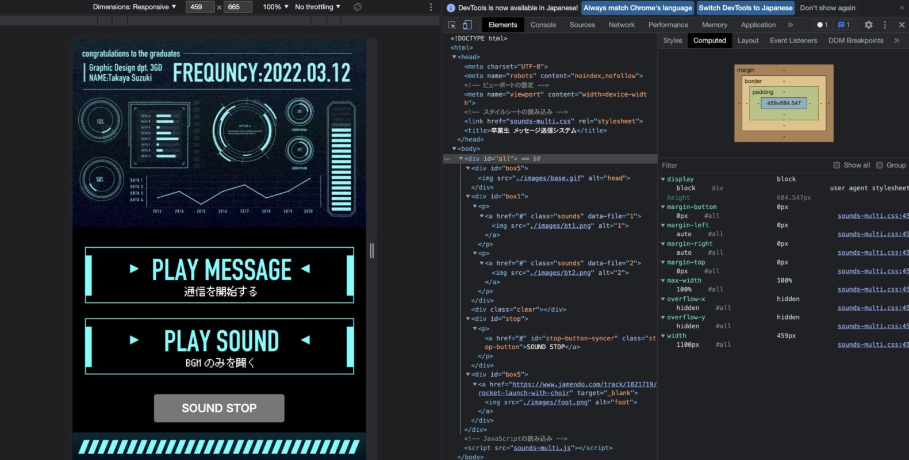Open the device toolbar three-dot menu

(x=431, y=7)
